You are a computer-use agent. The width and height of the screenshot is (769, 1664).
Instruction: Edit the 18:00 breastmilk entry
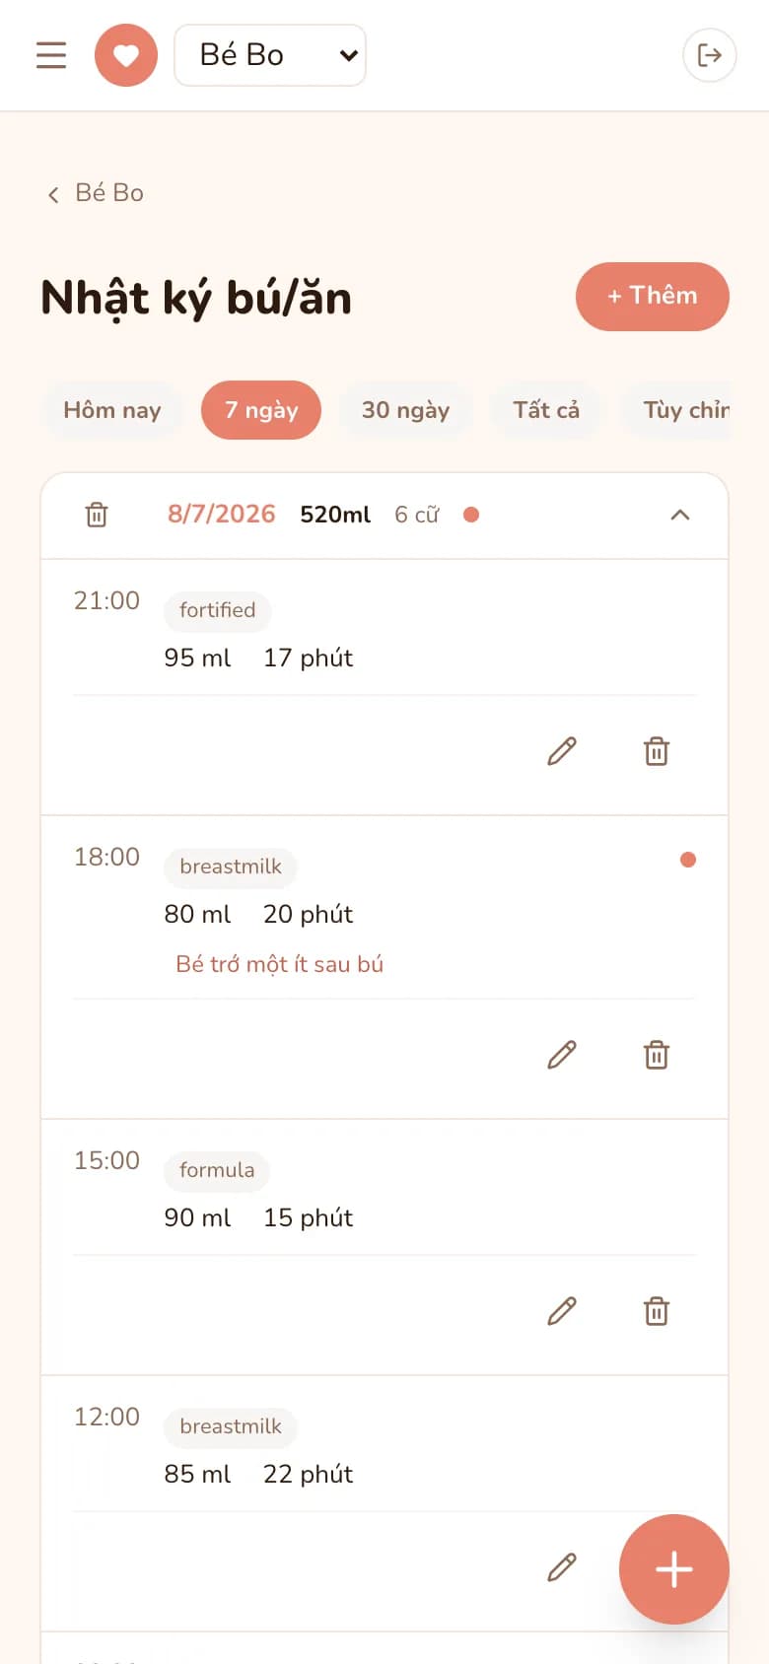coord(562,1055)
